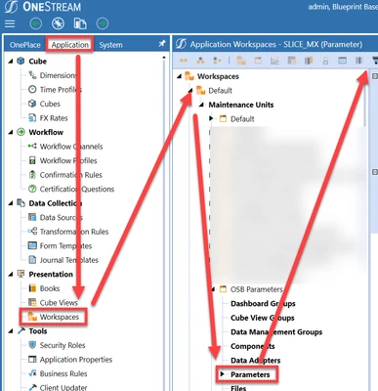Click the grid table icon in Workspaces toolbar

click(x=292, y=61)
